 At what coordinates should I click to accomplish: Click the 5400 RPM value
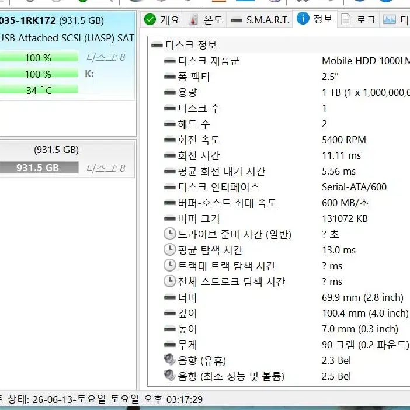pyautogui.click(x=344, y=140)
